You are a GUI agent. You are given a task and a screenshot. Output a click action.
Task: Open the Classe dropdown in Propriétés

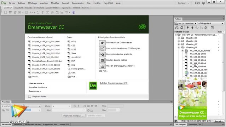tap(62, 106)
